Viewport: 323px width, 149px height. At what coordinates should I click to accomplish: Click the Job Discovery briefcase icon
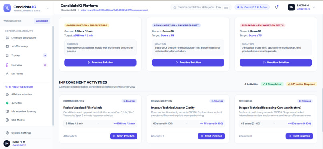7,47
